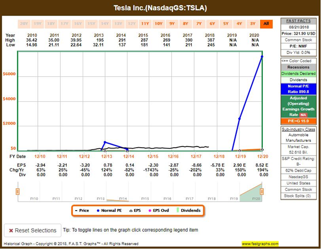Click the Tesla Inc. chart title

coord(160,8)
